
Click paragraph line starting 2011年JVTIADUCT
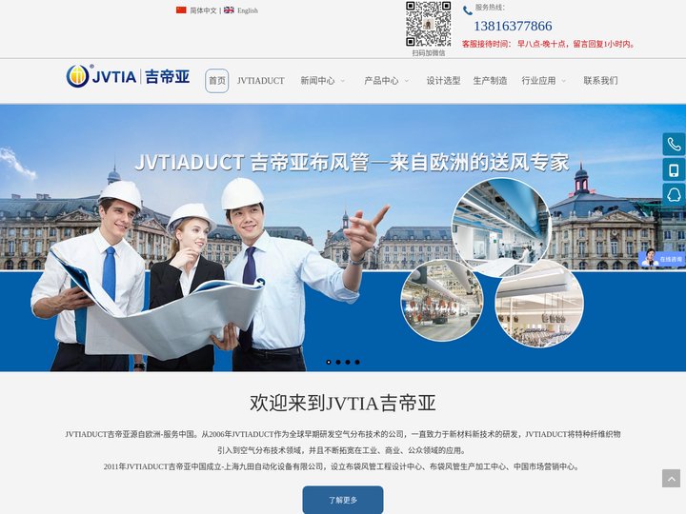click(x=343, y=466)
